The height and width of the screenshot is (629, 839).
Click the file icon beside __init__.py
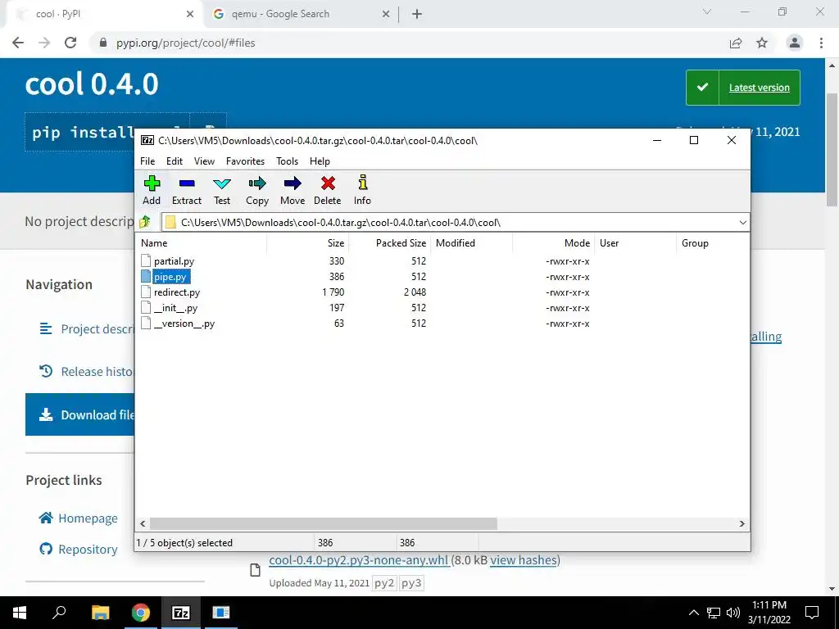pyautogui.click(x=146, y=307)
